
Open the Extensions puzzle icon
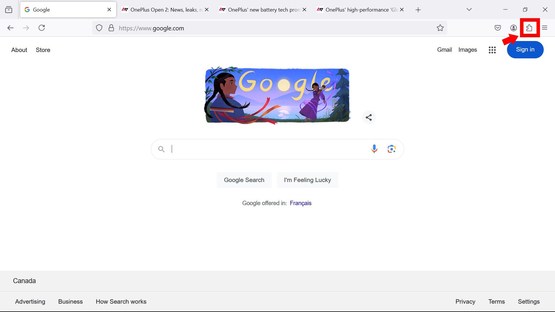click(529, 28)
